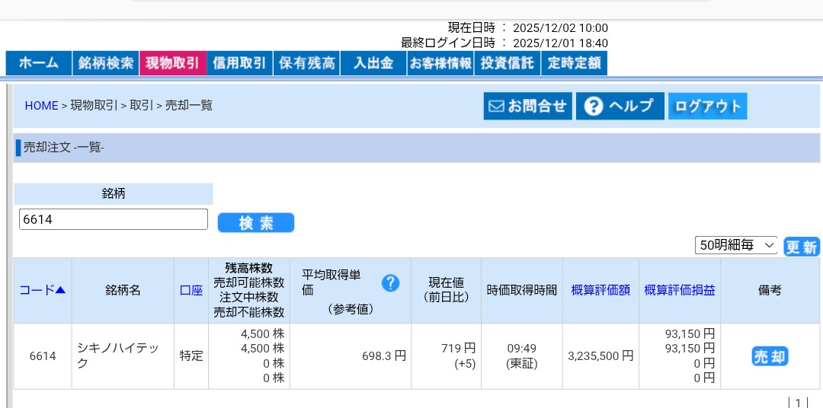Screen dimensions: 823x408
Task: Focus the 銘柄 code input field
Action: tap(114, 219)
